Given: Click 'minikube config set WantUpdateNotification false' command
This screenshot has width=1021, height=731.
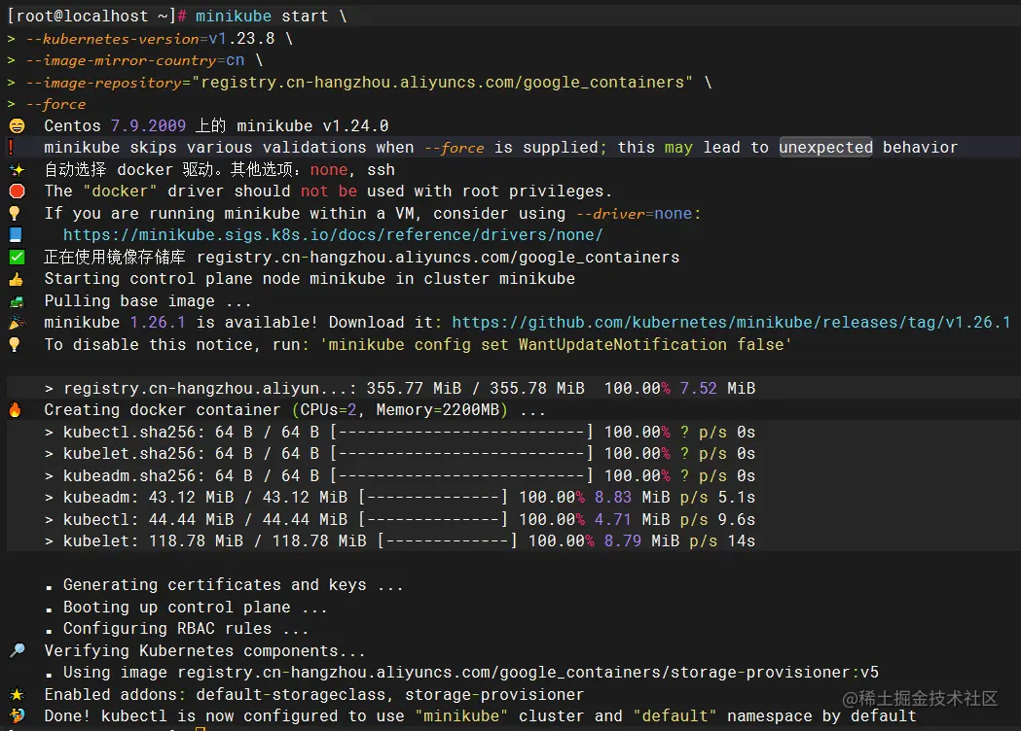Looking at the screenshot, I should click(556, 345).
